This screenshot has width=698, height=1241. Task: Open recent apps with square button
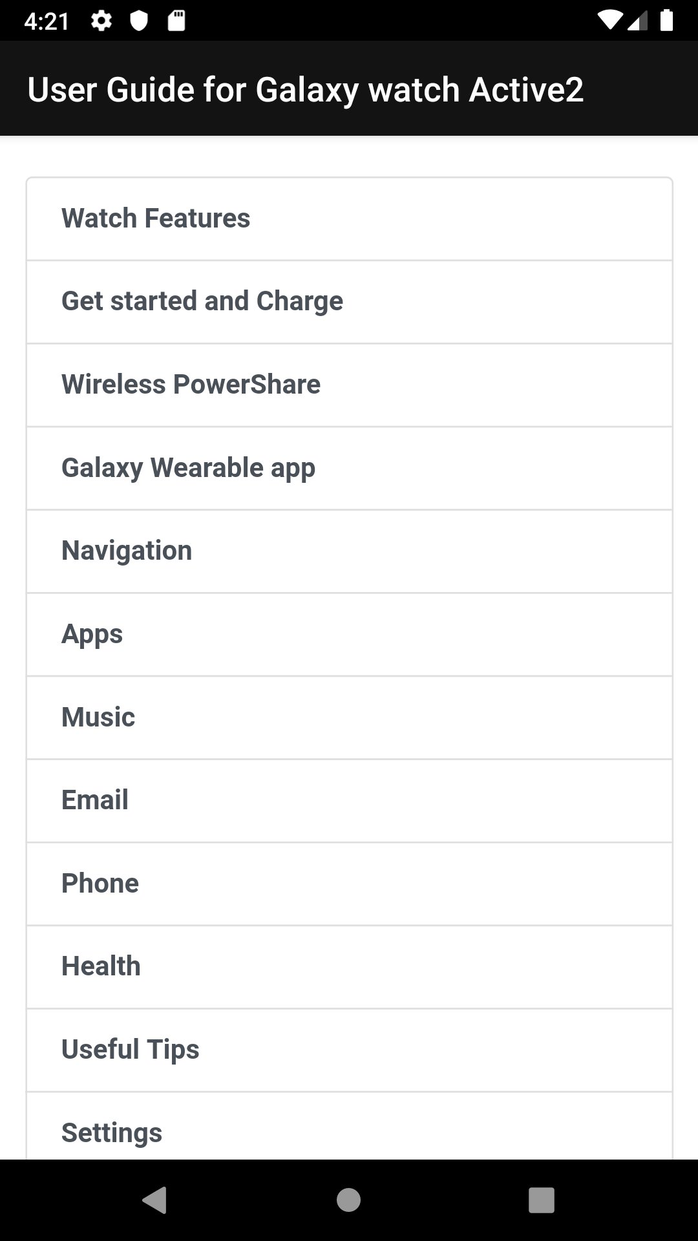[x=542, y=1200]
